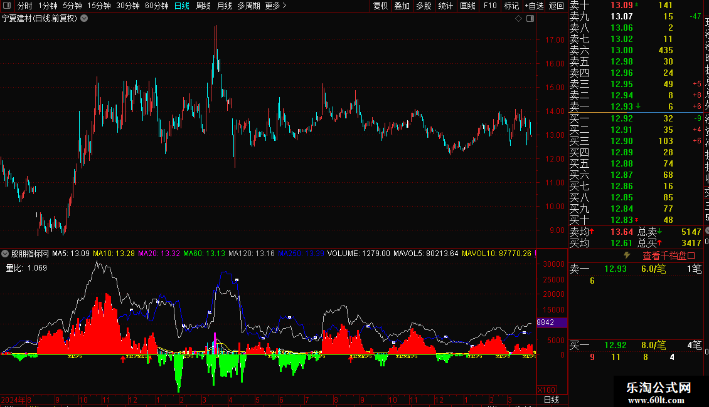
Task: Click the 日线 label beside time axis
Action: [x=551, y=399]
